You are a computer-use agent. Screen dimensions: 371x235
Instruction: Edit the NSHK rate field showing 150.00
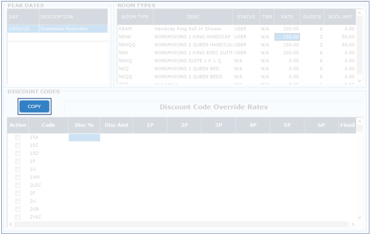click(x=287, y=37)
